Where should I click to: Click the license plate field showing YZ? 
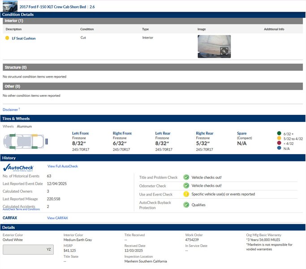(29, 250)
